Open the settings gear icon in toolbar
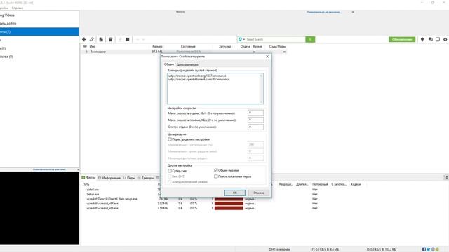 [x=445, y=39]
